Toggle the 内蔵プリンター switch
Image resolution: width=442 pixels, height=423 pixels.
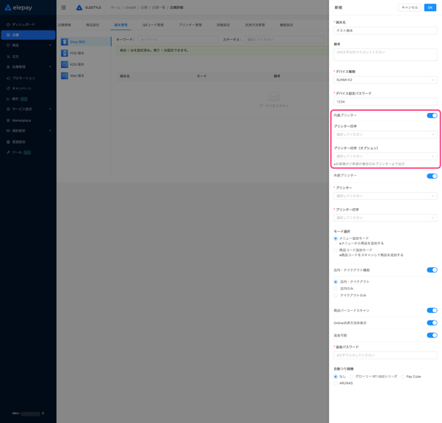click(432, 115)
